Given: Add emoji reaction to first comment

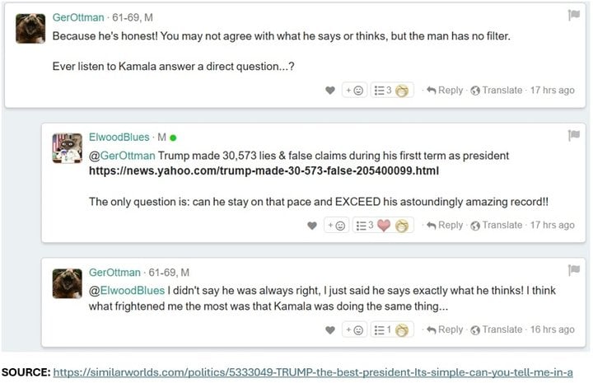Looking at the screenshot, I should click(354, 91).
